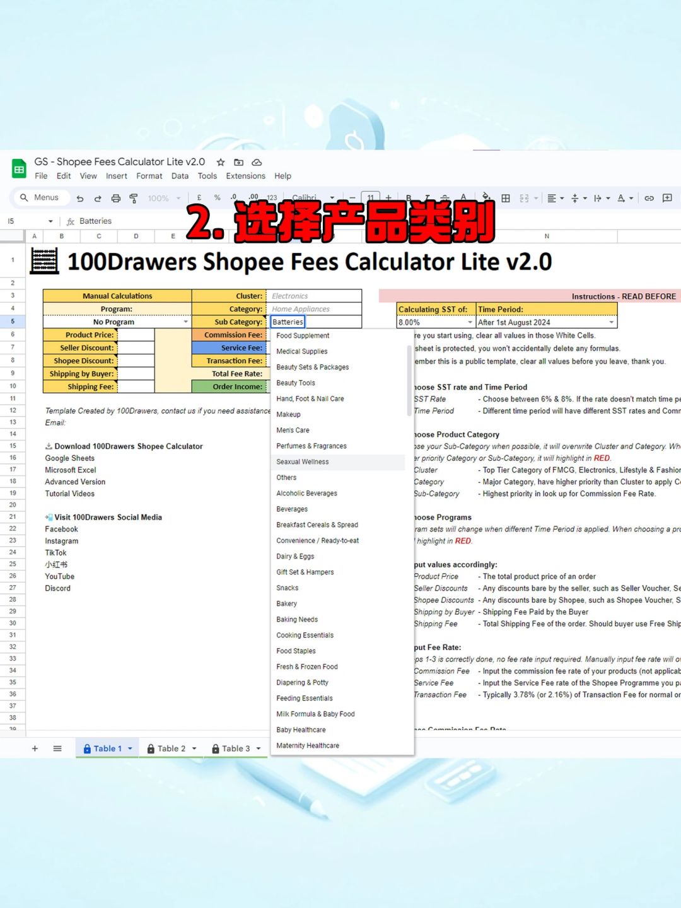Click the Undo icon

coord(80,198)
